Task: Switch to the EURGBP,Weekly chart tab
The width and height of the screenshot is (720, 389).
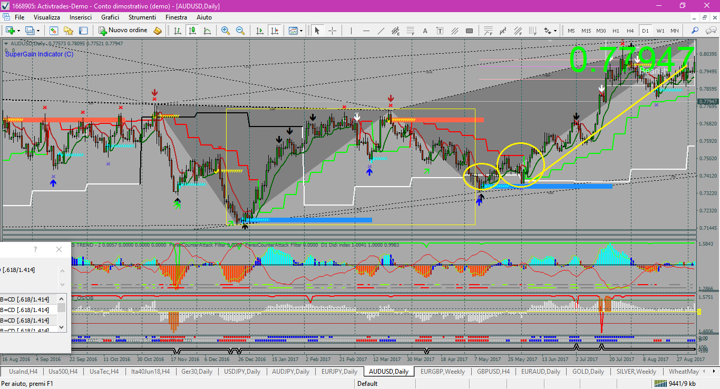Action: pyautogui.click(x=443, y=371)
